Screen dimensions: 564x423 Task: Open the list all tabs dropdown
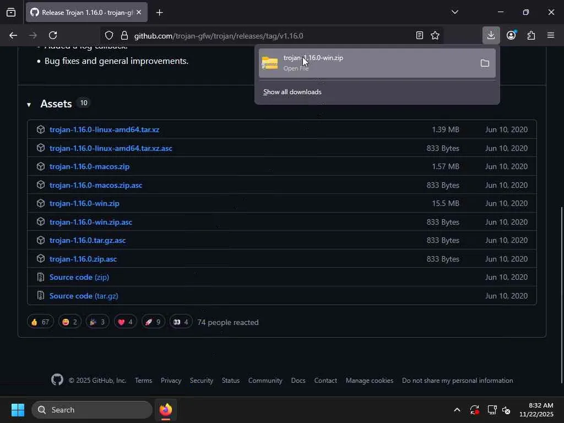tap(454, 12)
